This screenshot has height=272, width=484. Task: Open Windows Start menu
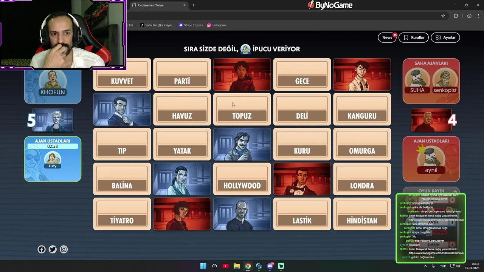pos(203,266)
